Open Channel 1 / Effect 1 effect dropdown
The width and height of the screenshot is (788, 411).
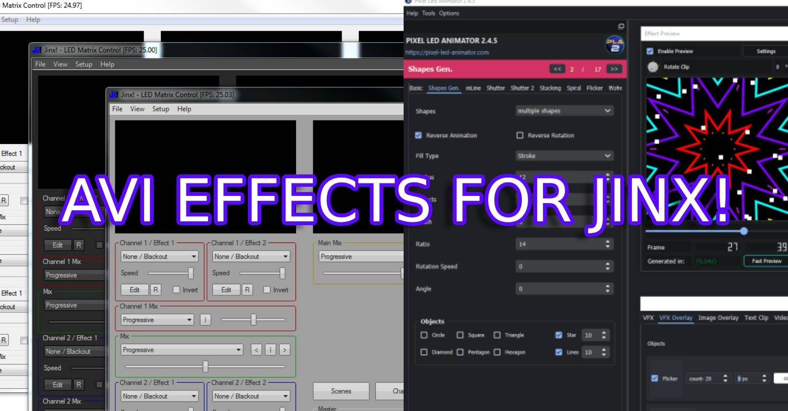(x=160, y=256)
